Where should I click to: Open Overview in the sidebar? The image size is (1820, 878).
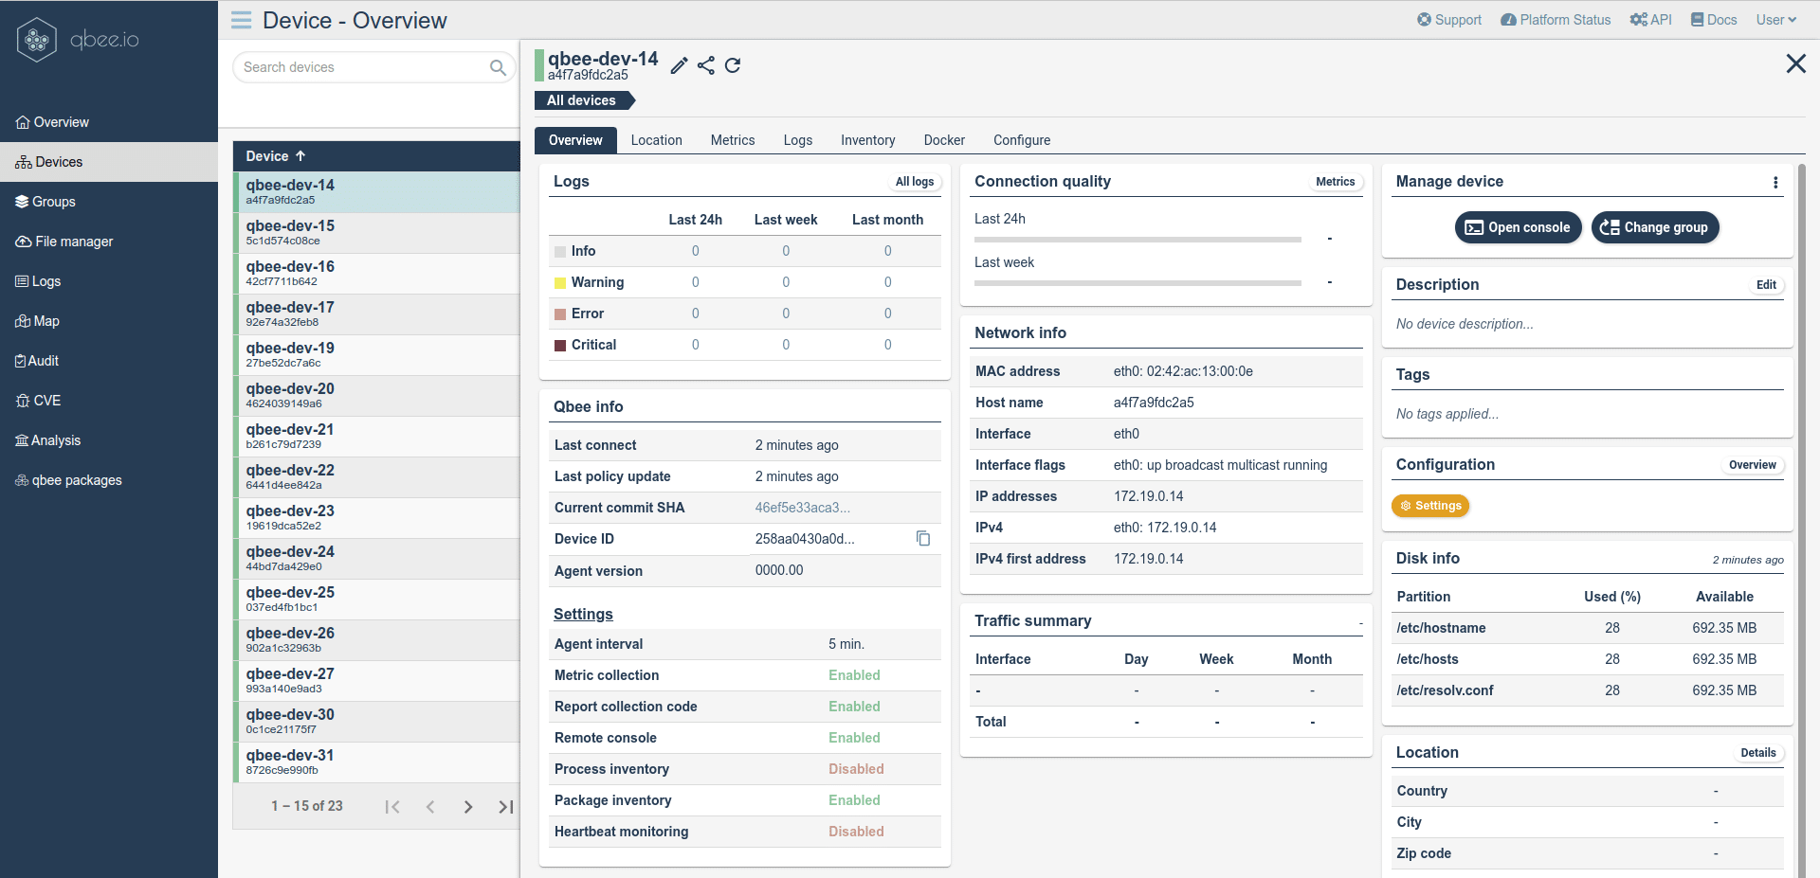click(109, 122)
